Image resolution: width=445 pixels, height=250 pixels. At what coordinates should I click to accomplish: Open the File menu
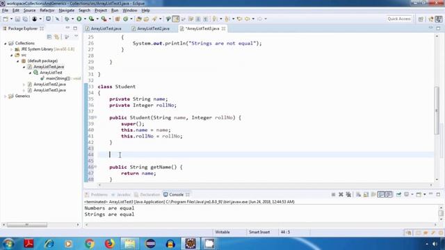5,10
